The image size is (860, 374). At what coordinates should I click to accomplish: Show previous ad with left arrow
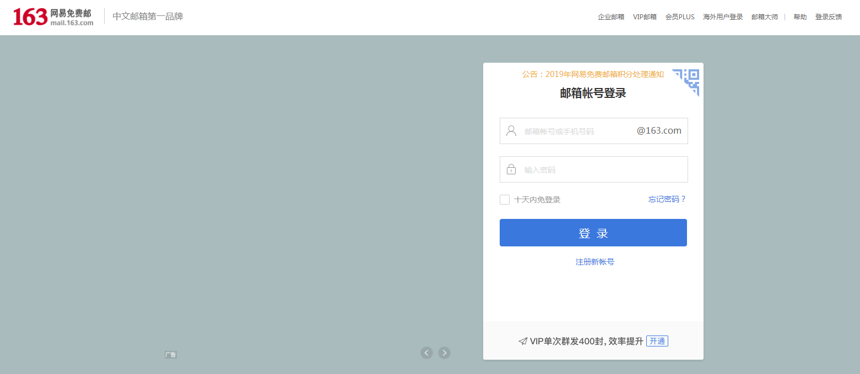pyautogui.click(x=426, y=353)
